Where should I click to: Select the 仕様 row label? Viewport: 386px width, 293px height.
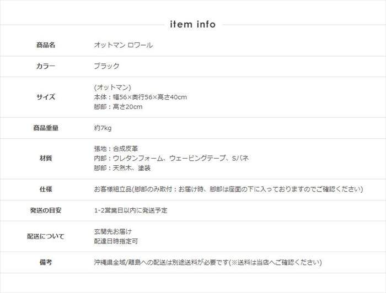point(46,189)
